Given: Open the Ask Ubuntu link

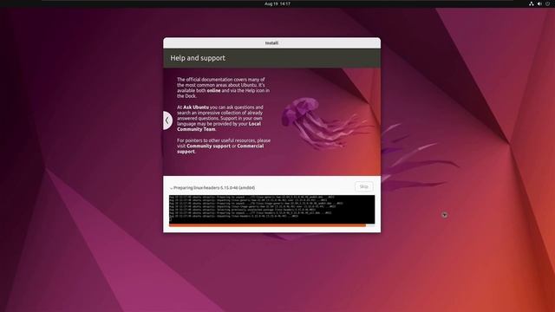Looking at the screenshot, I should 196,107.
